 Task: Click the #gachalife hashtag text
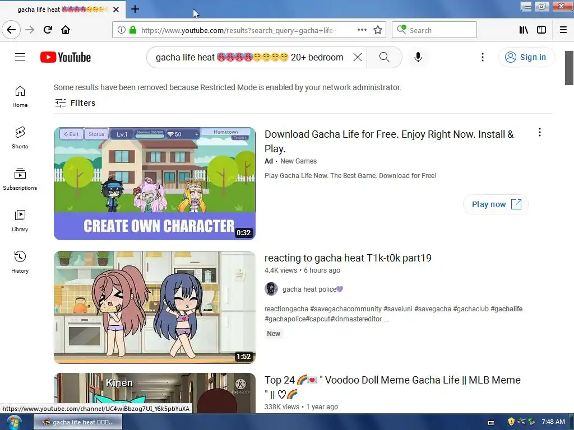click(506, 309)
